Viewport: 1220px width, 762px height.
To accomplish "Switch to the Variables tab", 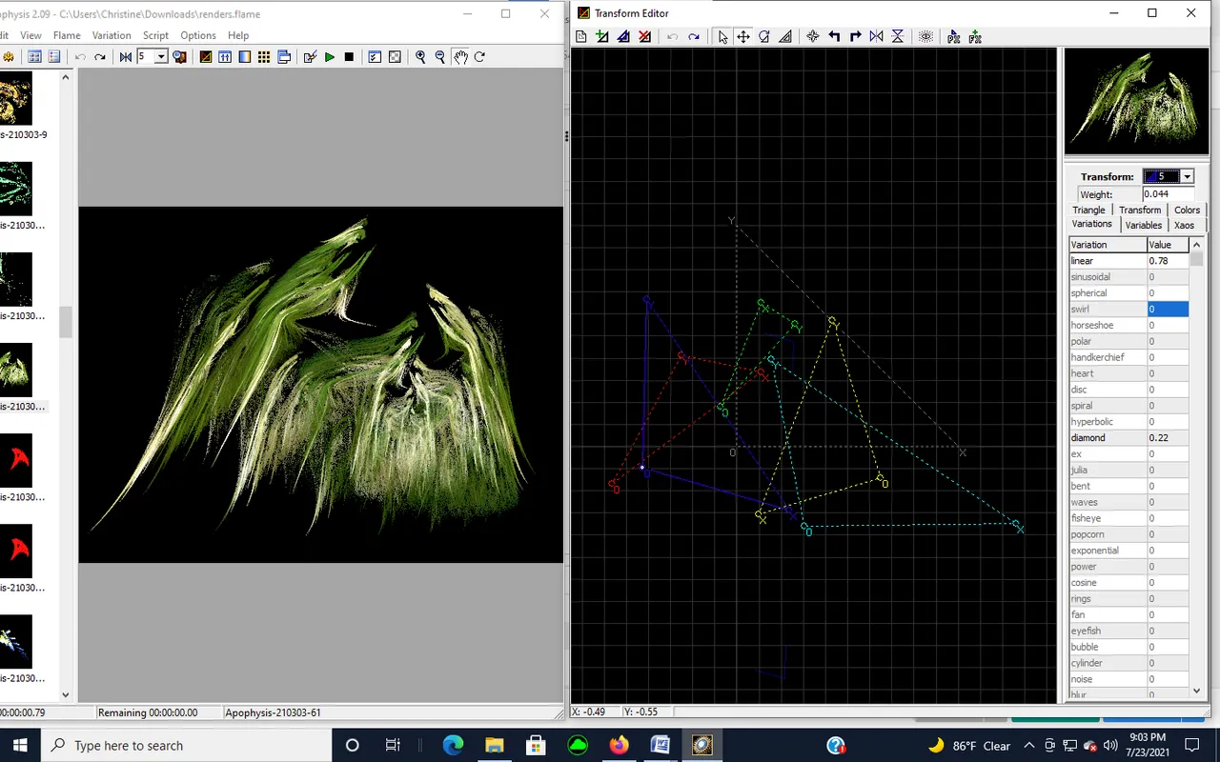I will tap(1143, 225).
